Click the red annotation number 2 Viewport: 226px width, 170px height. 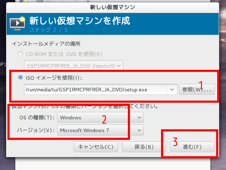click(104, 119)
